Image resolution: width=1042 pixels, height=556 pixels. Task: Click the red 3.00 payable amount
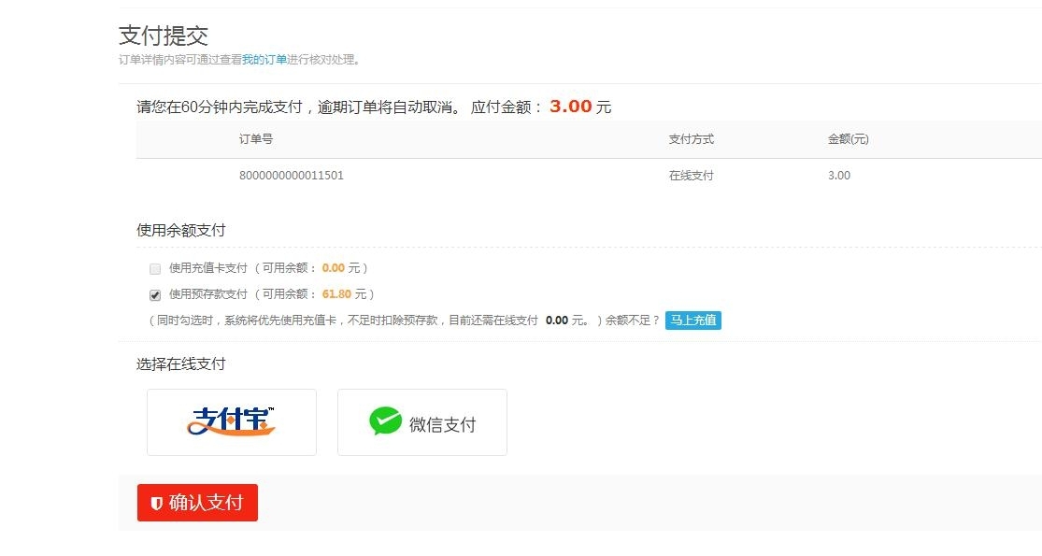(x=570, y=107)
